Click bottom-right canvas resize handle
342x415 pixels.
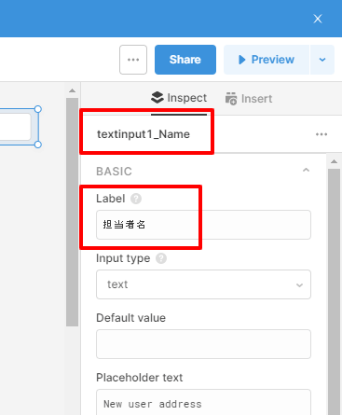point(38,145)
